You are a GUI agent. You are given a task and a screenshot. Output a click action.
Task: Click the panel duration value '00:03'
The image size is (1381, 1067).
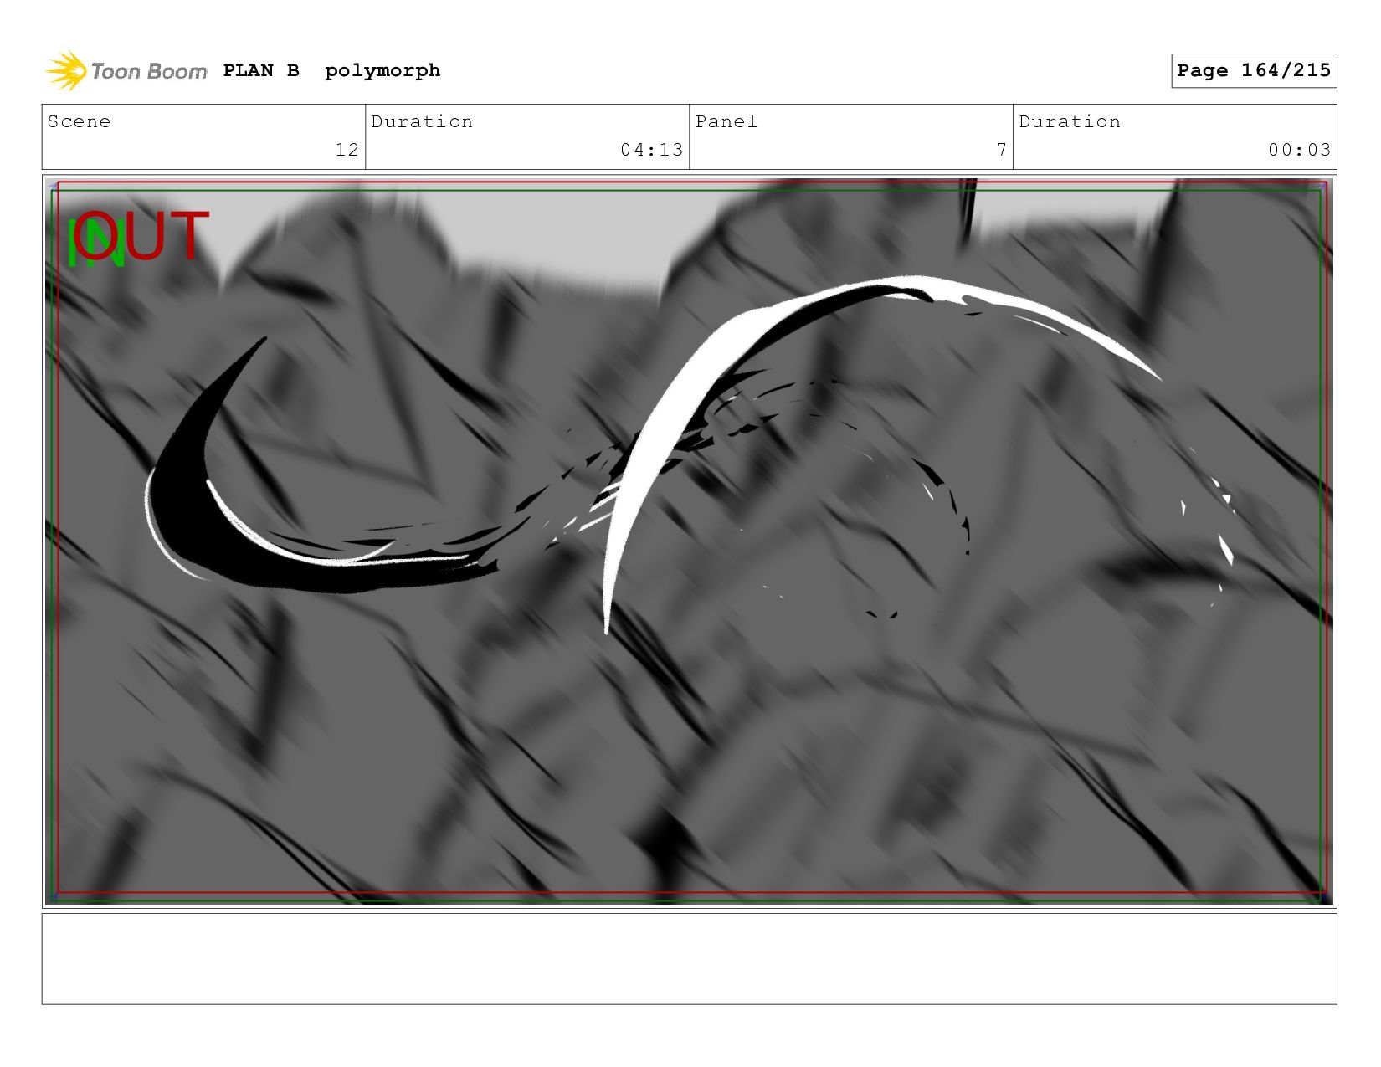click(x=1299, y=150)
